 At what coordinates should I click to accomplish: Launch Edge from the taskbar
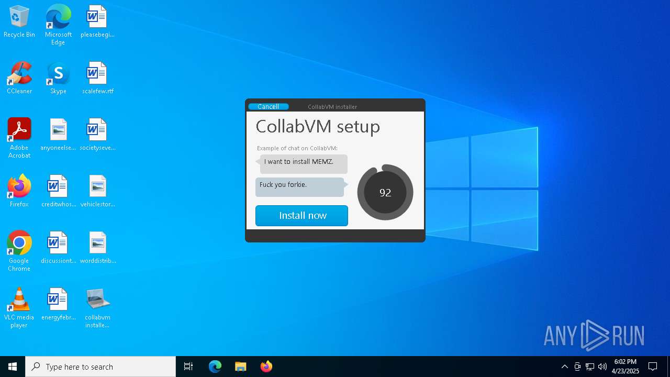pyautogui.click(x=215, y=367)
